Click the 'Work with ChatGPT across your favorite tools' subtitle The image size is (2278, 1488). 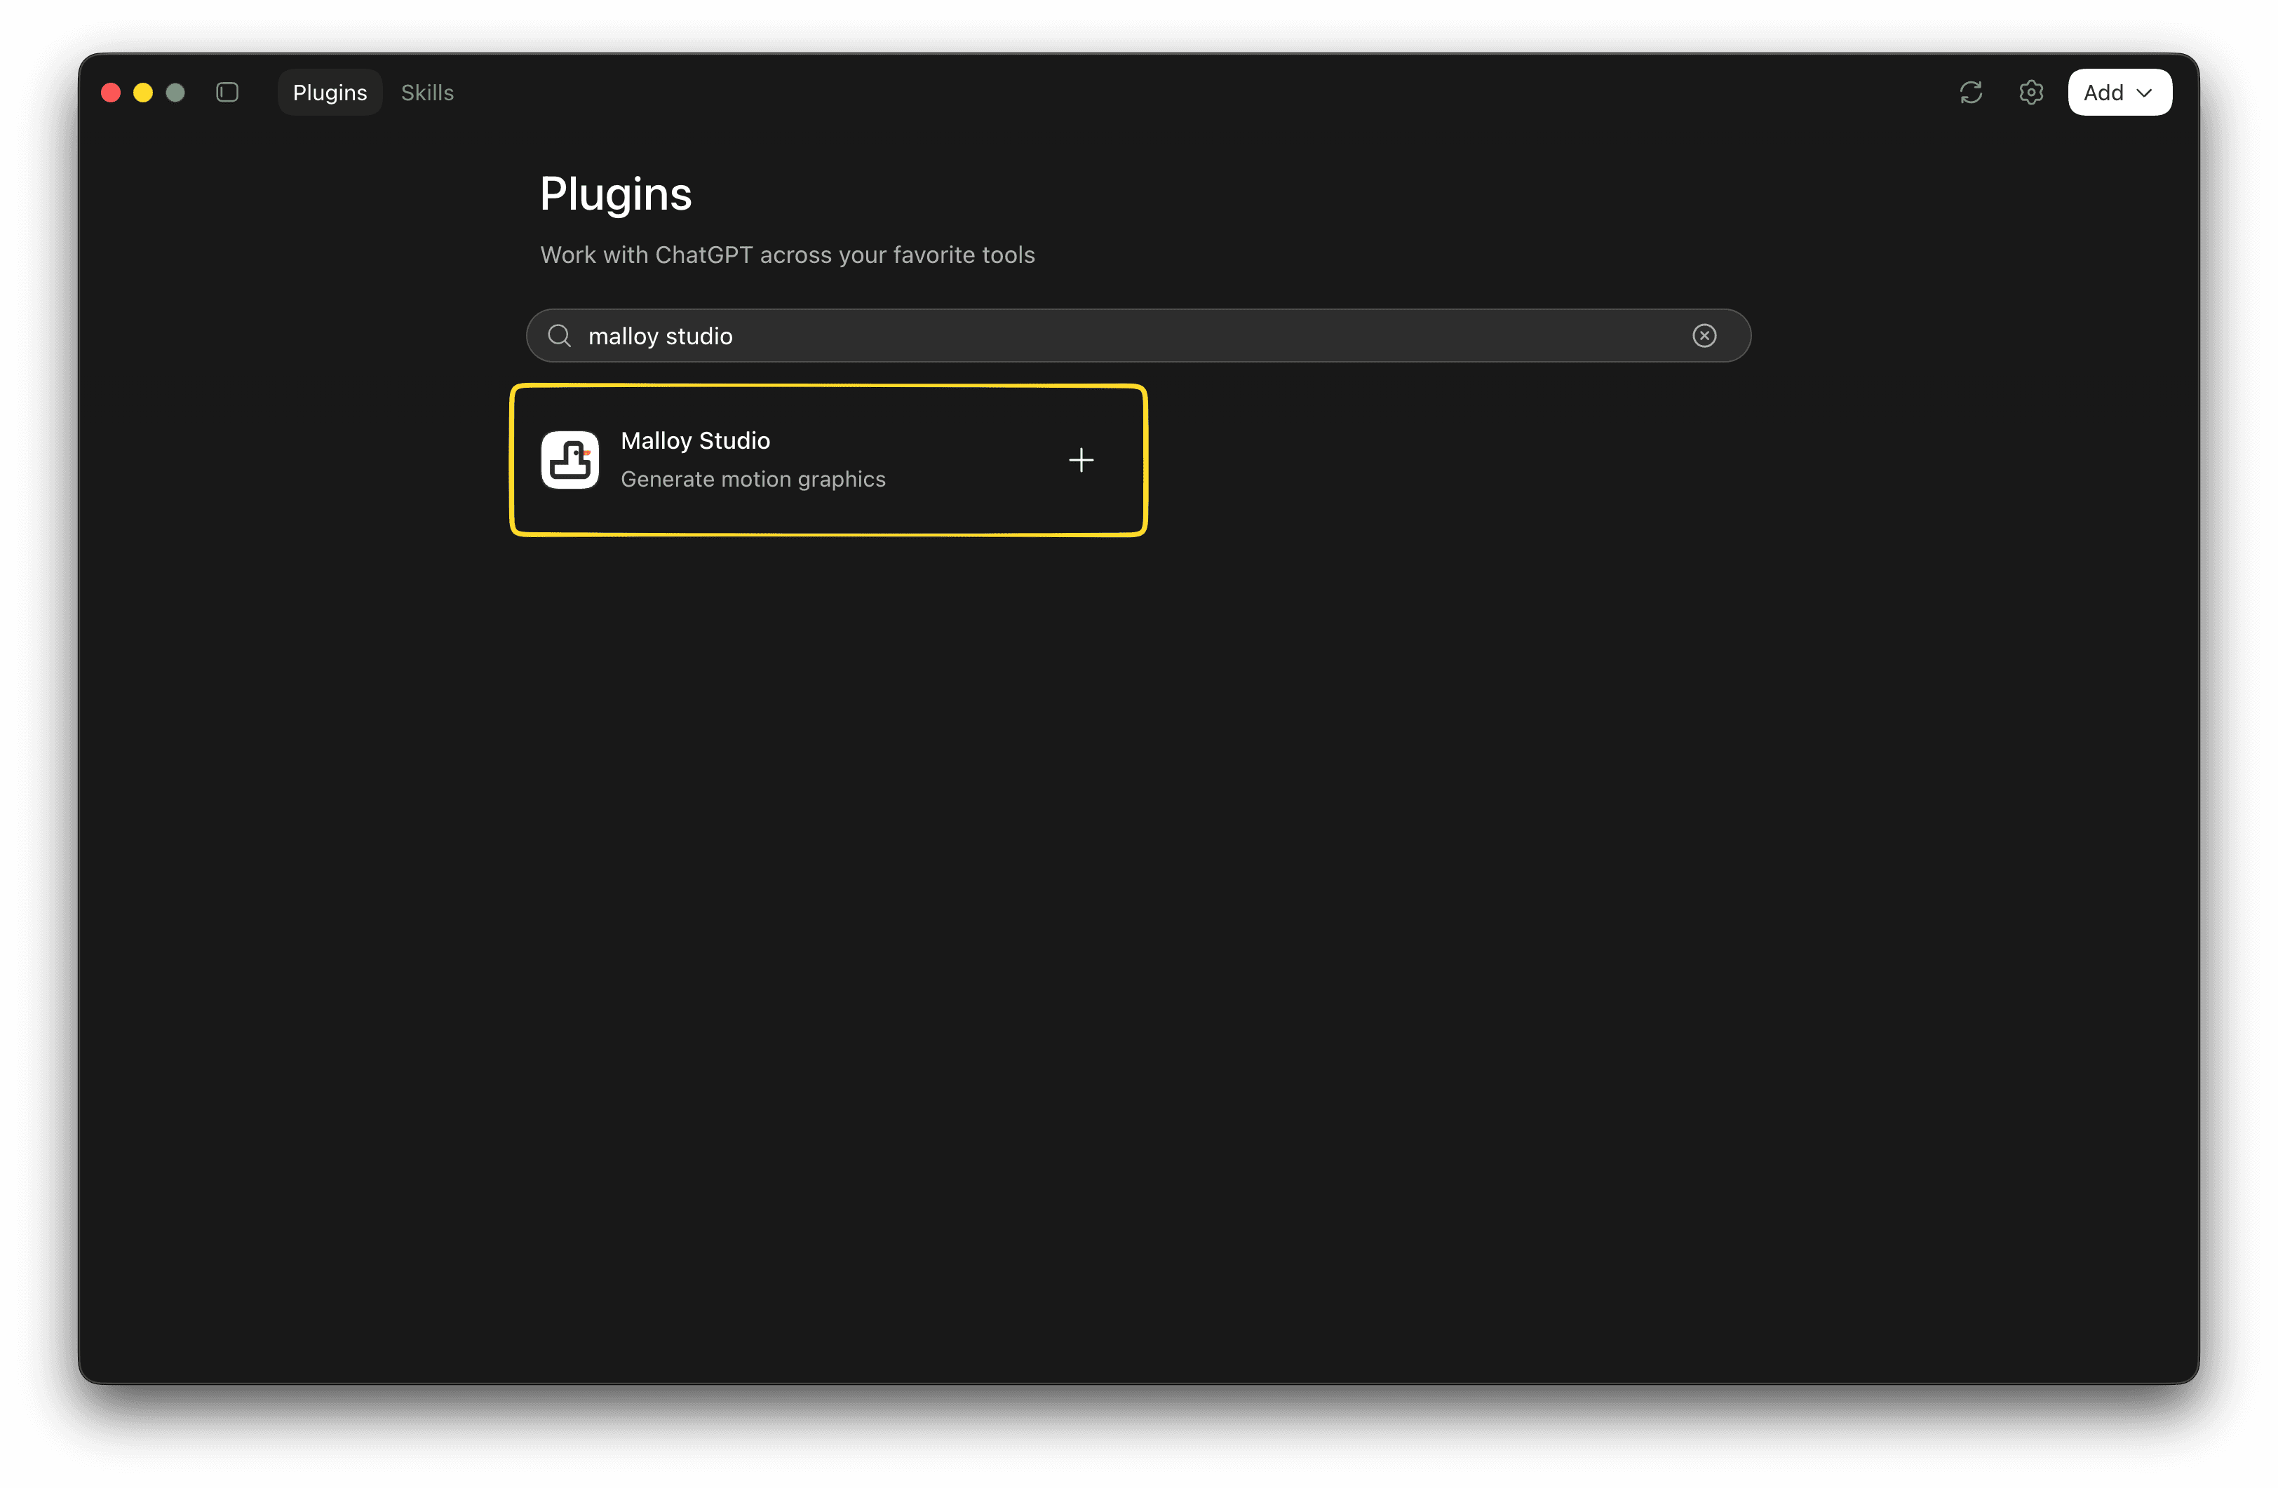tap(787, 255)
